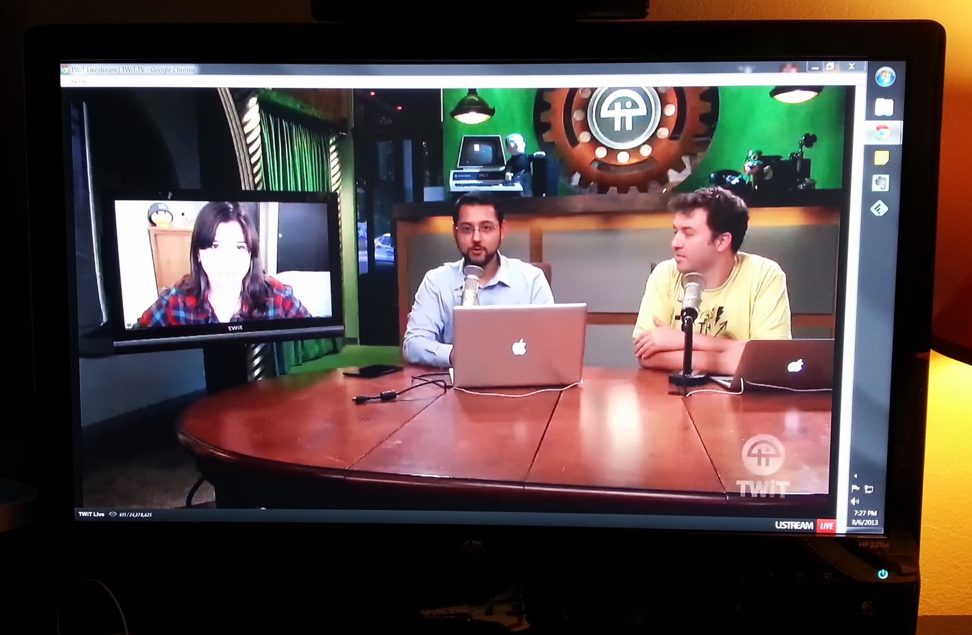
Task: Click the TWiT Live channel label
Action: pyautogui.click(x=91, y=514)
